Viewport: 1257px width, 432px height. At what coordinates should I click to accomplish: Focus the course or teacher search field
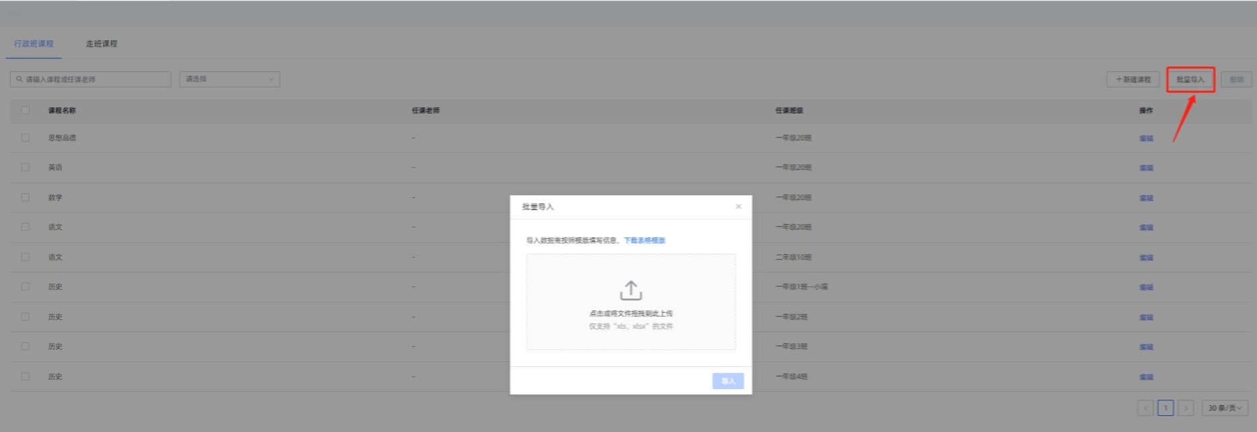point(94,79)
